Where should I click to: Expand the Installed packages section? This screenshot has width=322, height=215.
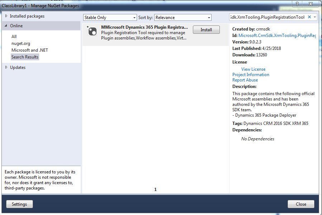pos(6,16)
